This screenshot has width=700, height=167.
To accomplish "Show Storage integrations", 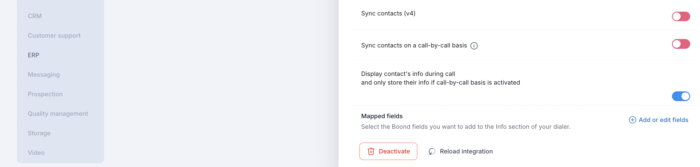I will (x=39, y=133).
